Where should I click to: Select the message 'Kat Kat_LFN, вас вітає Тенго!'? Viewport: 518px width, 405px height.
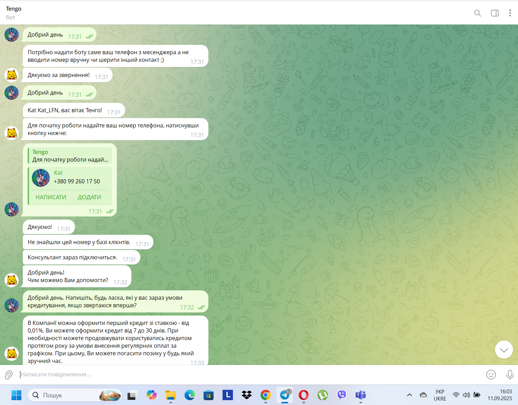point(74,110)
